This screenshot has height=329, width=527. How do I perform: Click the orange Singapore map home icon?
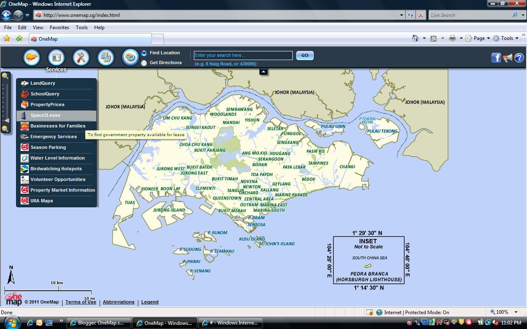click(32, 57)
